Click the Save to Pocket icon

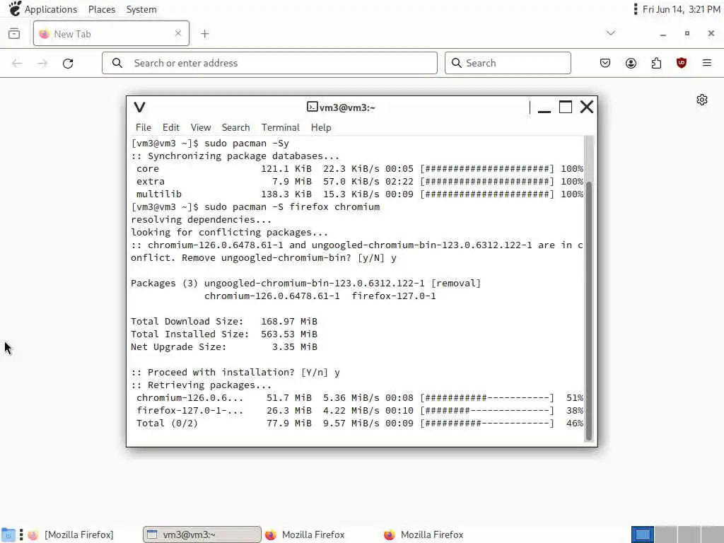point(605,63)
